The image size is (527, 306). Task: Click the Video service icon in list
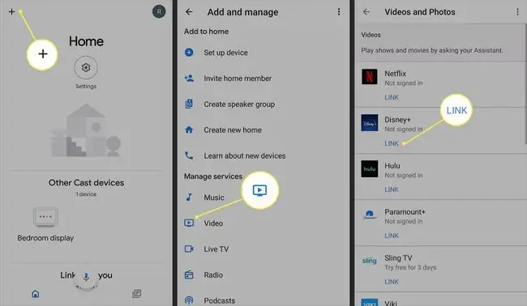click(189, 223)
